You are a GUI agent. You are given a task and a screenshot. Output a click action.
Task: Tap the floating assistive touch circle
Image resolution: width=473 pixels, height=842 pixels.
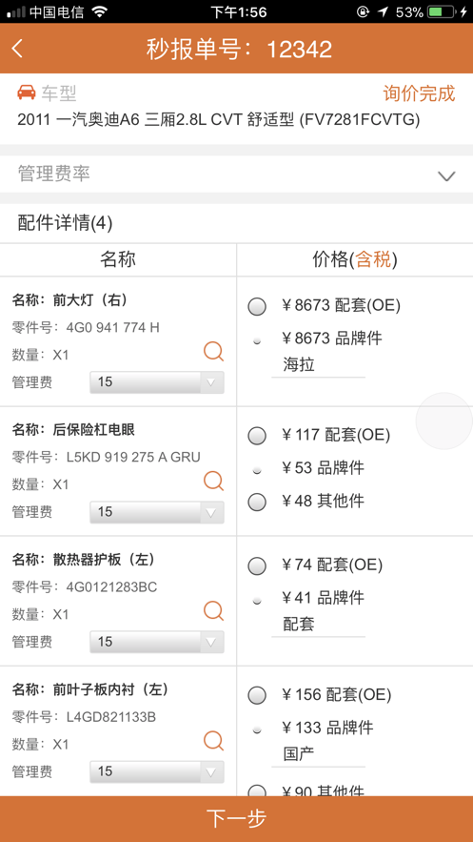coord(444,421)
